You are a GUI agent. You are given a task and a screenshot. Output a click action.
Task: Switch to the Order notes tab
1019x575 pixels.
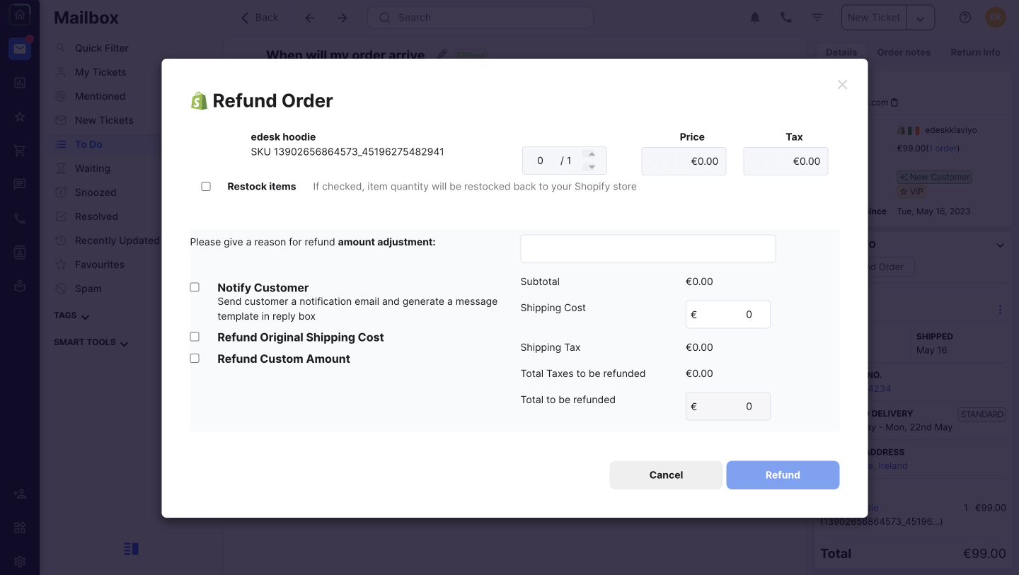[904, 52]
